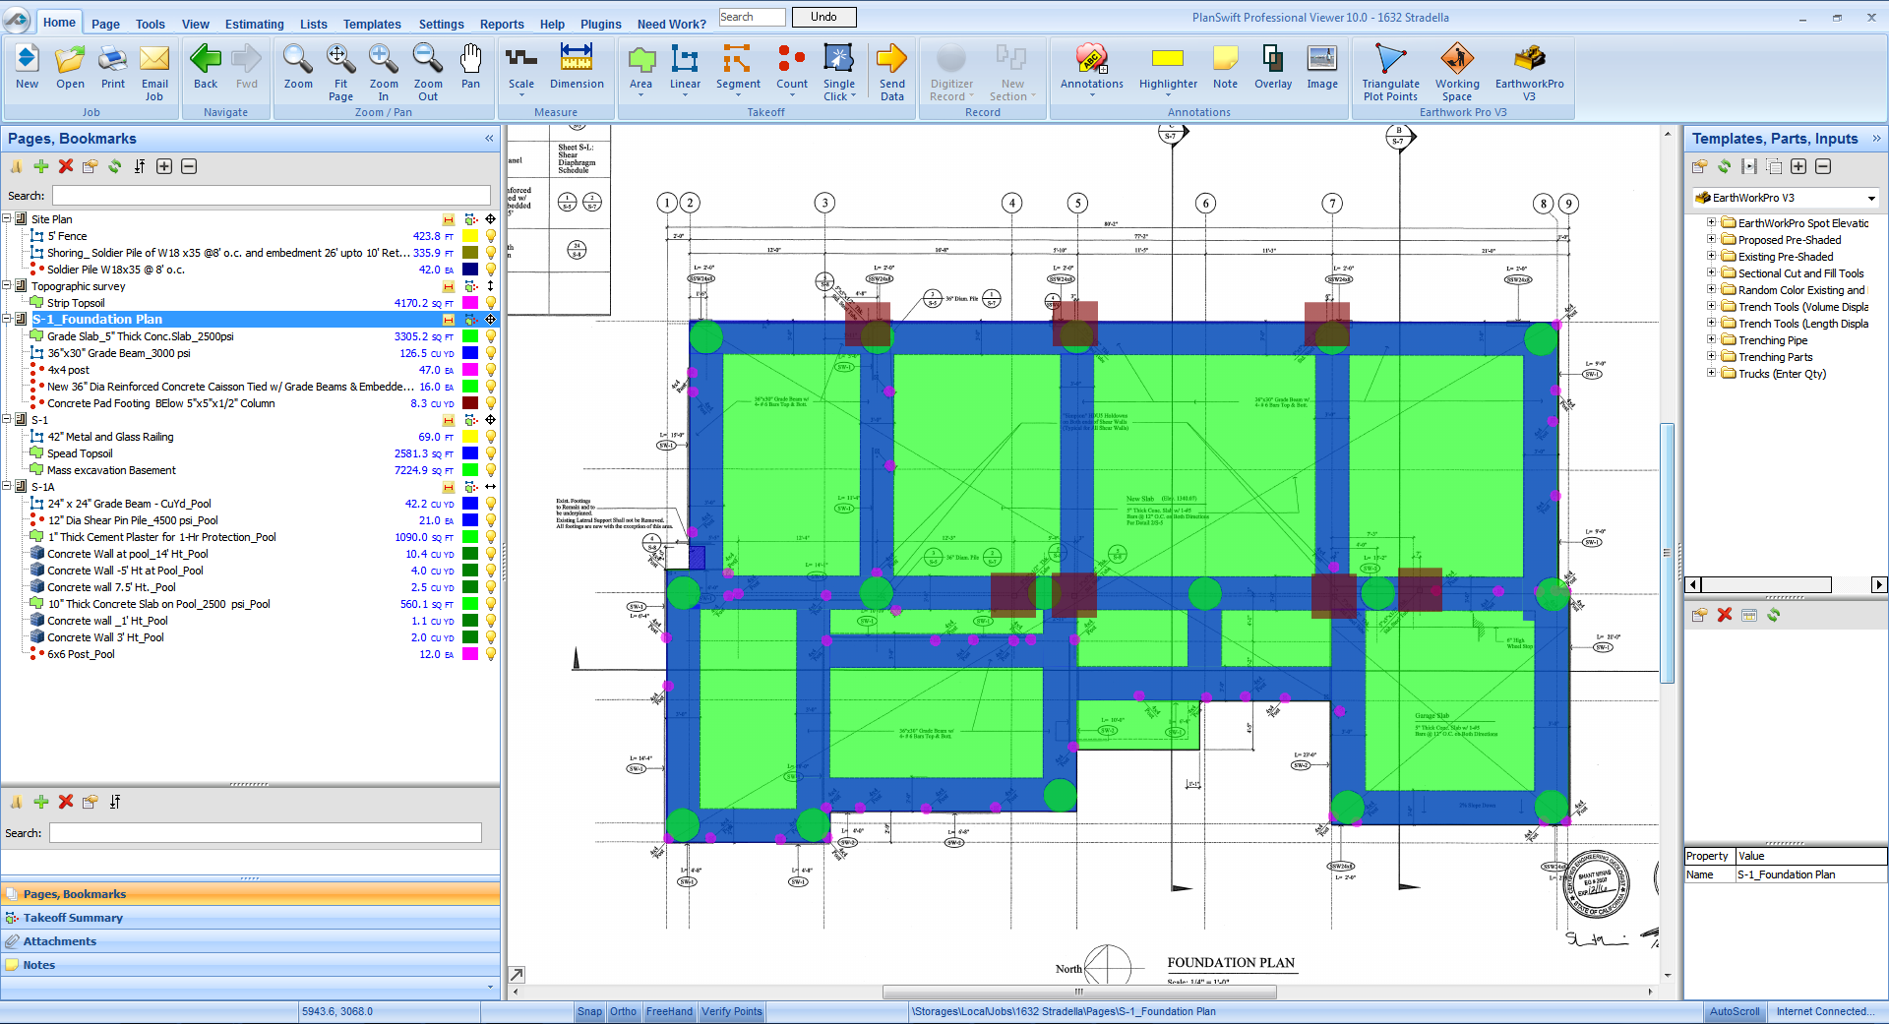Viewport: 1889px width, 1024px height.
Task: Expand Sectional Cut and Fill Tools folder
Action: click(x=1711, y=273)
